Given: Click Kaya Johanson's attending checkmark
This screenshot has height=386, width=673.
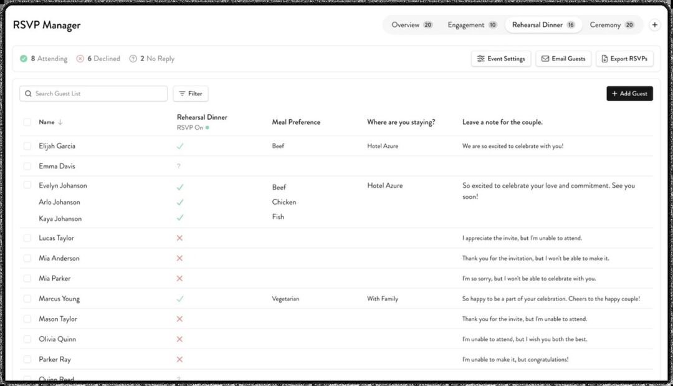Looking at the screenshot, I should point(180,217).
